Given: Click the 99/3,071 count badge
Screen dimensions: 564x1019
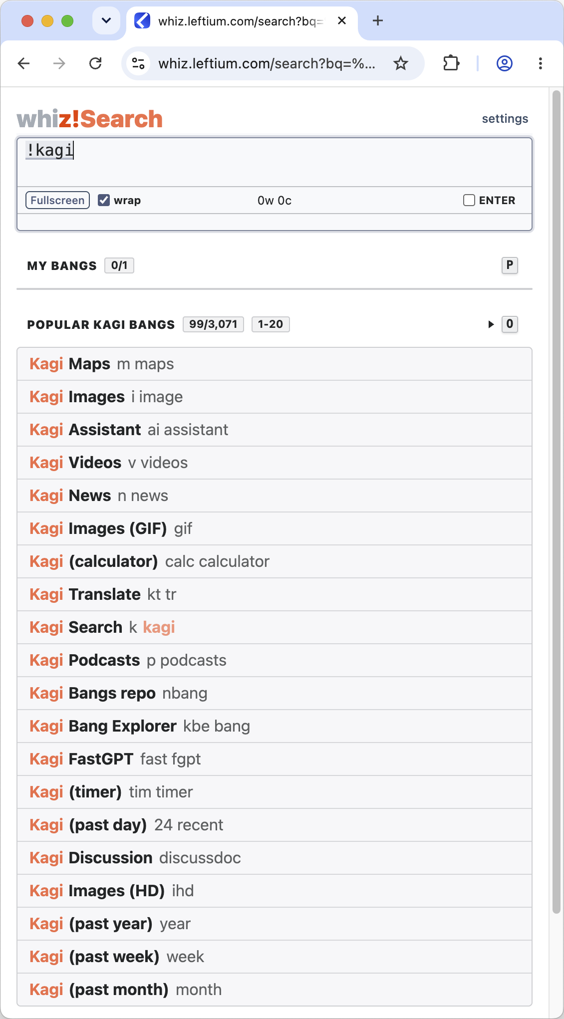Looking at the screenshot, I should [213, 324].
